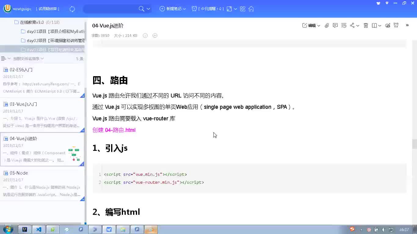Click the taskbar clock 16:37

[404, 230]
